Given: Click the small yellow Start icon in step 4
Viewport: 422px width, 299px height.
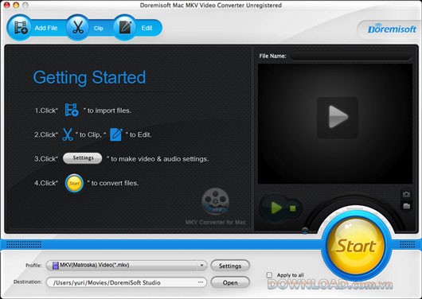Looking at the screenshot, I should (x=74, y=183).
